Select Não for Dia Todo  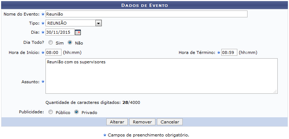tap(70, 43)
